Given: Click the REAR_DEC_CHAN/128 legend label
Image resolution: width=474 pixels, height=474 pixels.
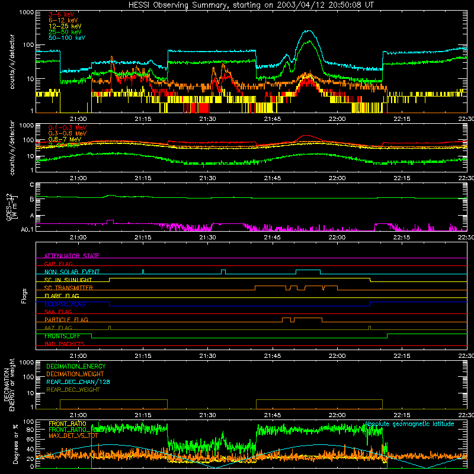Looking at the screenshot, I should 78,382.
